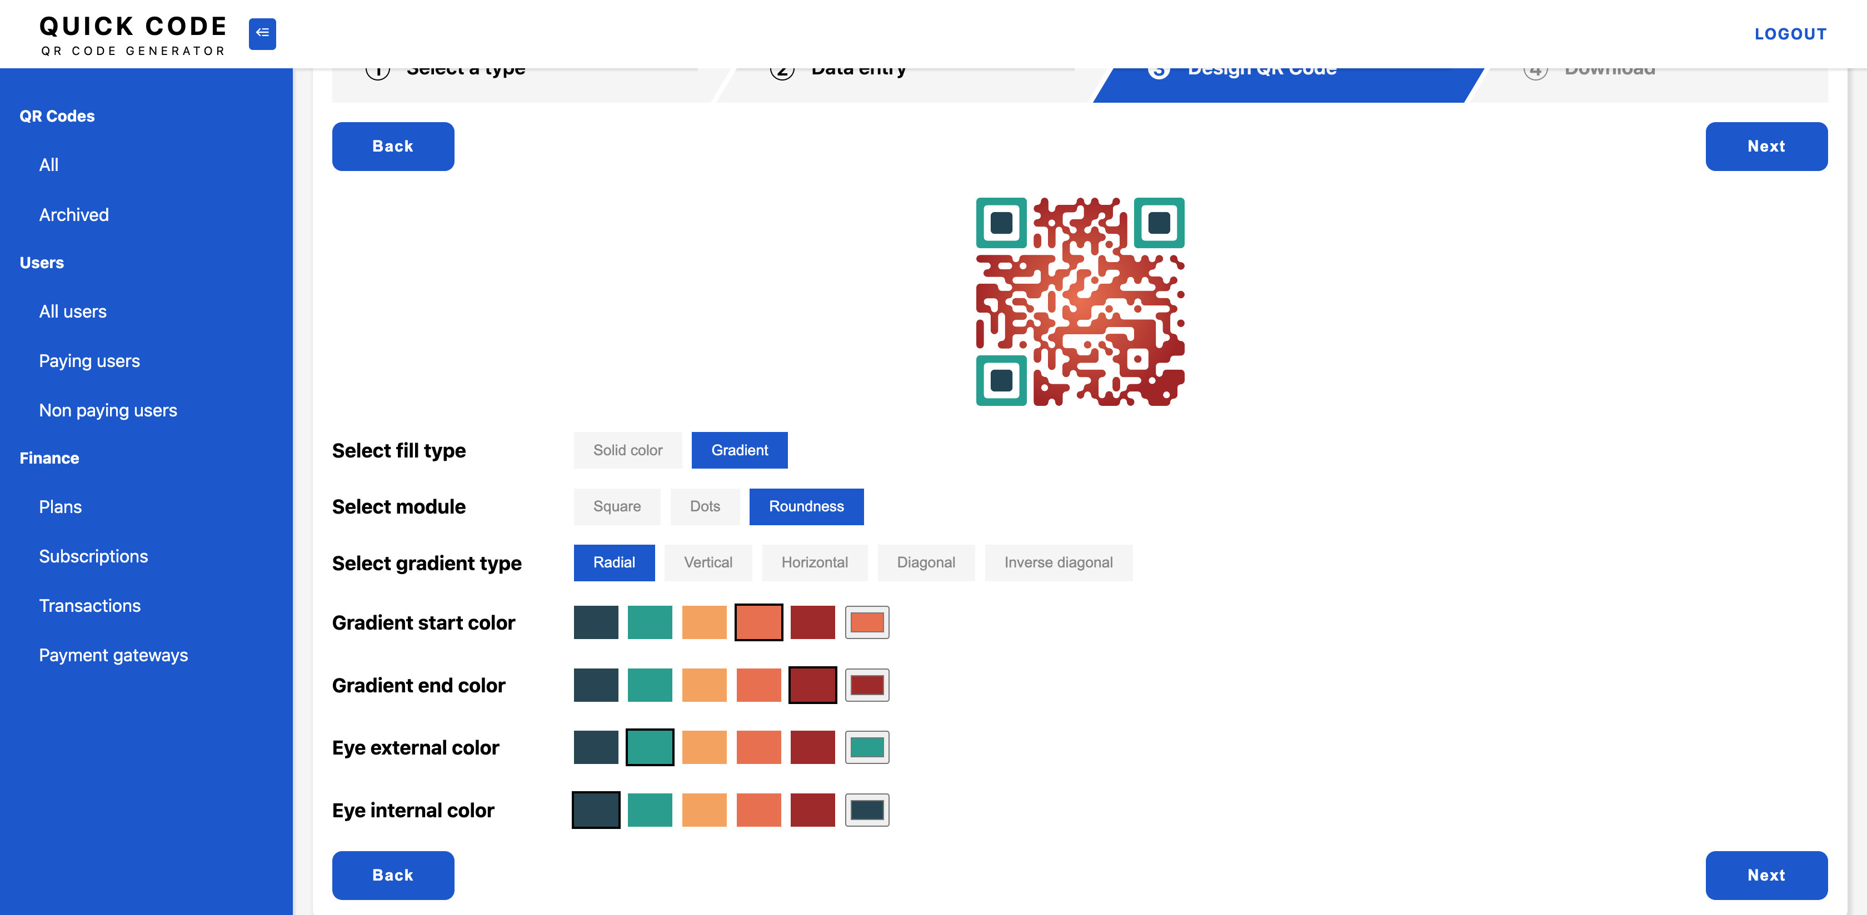This screenshot has width=1867, height=915.
Task: Open Payment gateways page
Action: [x=114, y=655]
